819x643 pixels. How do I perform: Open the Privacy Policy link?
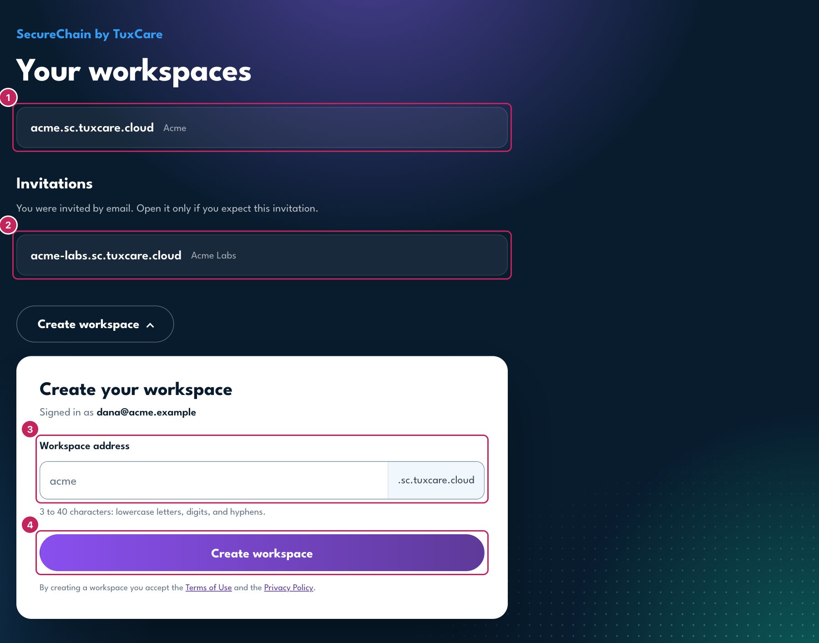point(288,587)
